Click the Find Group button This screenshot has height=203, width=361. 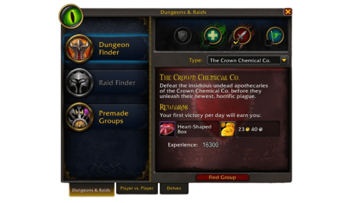click(222, 177)
